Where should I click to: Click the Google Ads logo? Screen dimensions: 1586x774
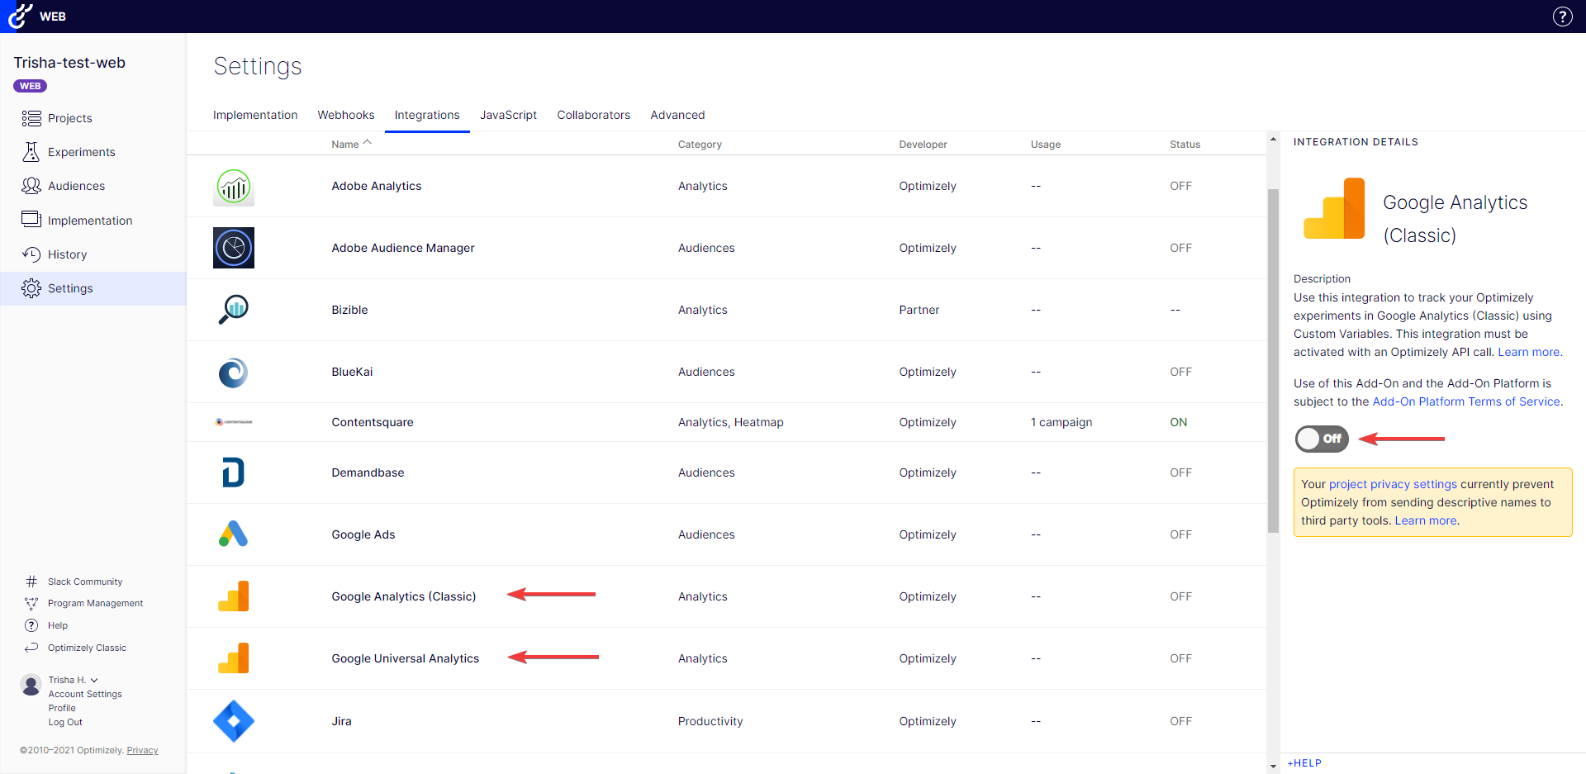coord(234,534)
